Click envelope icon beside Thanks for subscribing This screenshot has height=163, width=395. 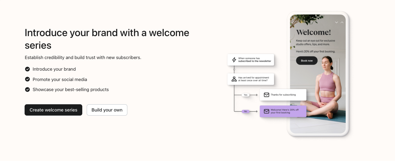pyautogui.click(x=266, y=95)
